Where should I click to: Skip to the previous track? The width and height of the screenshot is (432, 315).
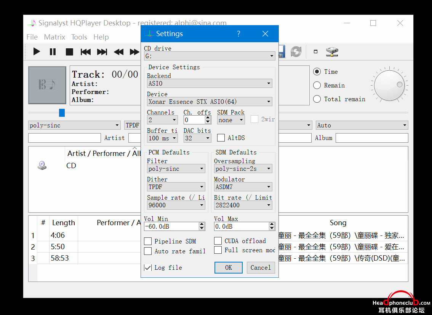[86, 52]
